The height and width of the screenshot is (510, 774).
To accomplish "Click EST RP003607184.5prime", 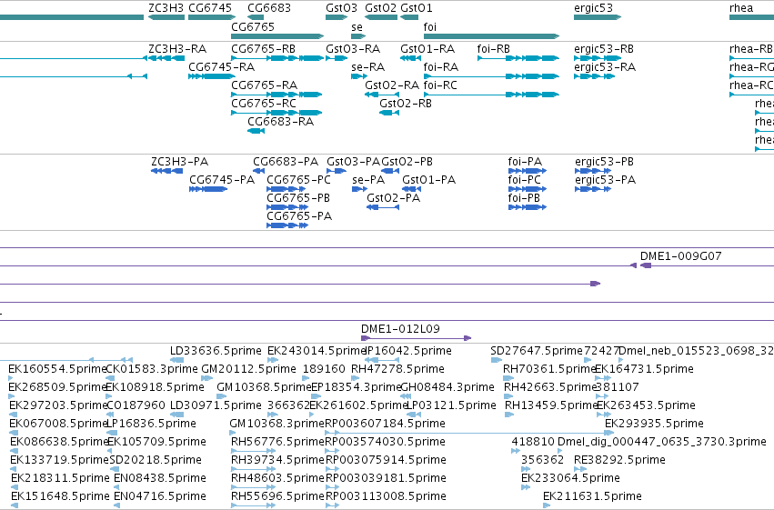I will point(469,433).
